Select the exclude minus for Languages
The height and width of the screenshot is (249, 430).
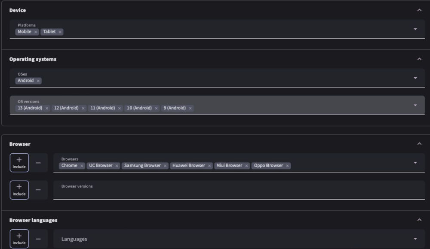click(38, 239)
